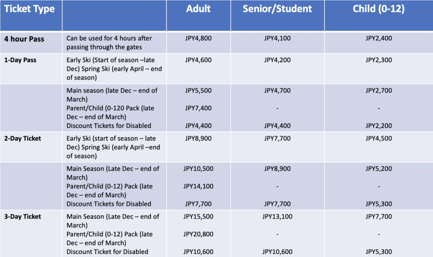Image resolution: width=433 pixels, height=257 pixels.
Task: Click the JPY4,100 senior/student price
Action: click(x=277, y=38)
